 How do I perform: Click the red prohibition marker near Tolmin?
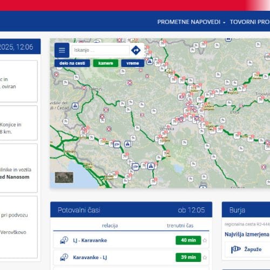[84, 88]
